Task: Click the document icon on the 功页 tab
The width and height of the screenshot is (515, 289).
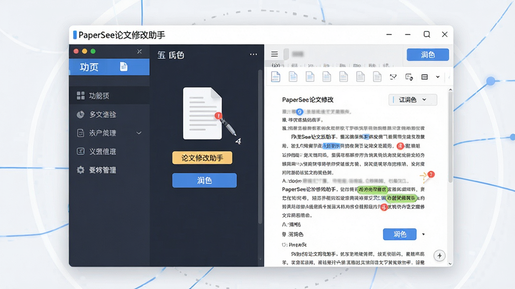Action: click(x=124, y=67)
